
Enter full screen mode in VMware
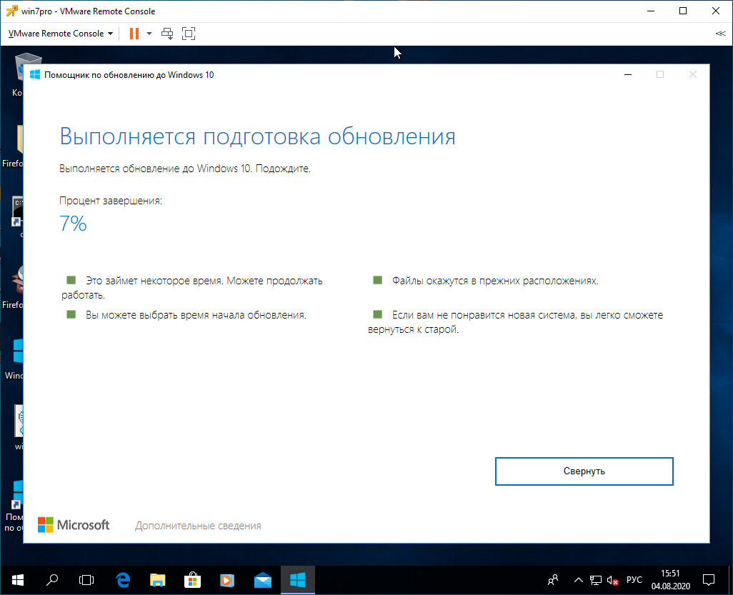coord(189,34)
